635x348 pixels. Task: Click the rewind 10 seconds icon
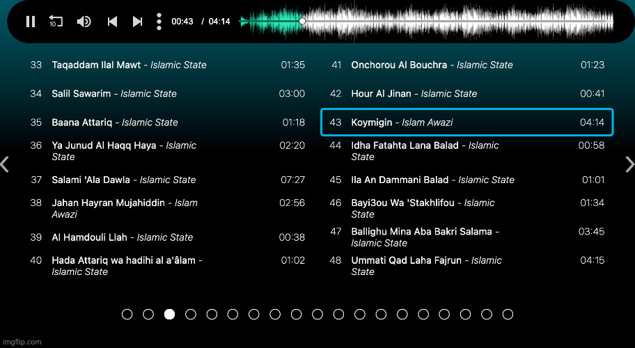pyautogui.click(x=56, y=21)
